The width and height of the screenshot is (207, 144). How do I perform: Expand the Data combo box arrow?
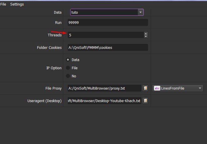coord(141,12)
